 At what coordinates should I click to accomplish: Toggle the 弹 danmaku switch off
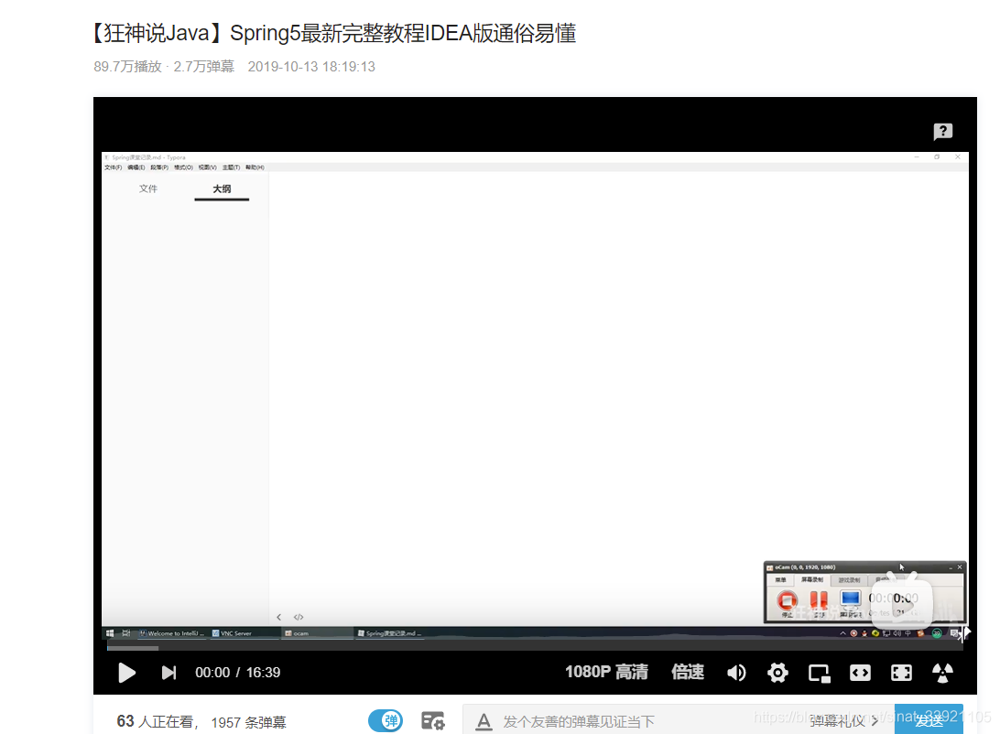[386, 721]
